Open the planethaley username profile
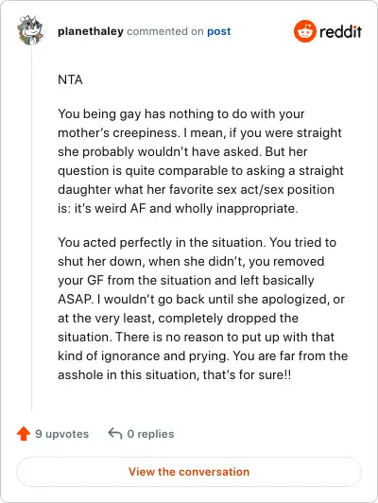Screen dimensions: 378x503 tap(91, 31)
